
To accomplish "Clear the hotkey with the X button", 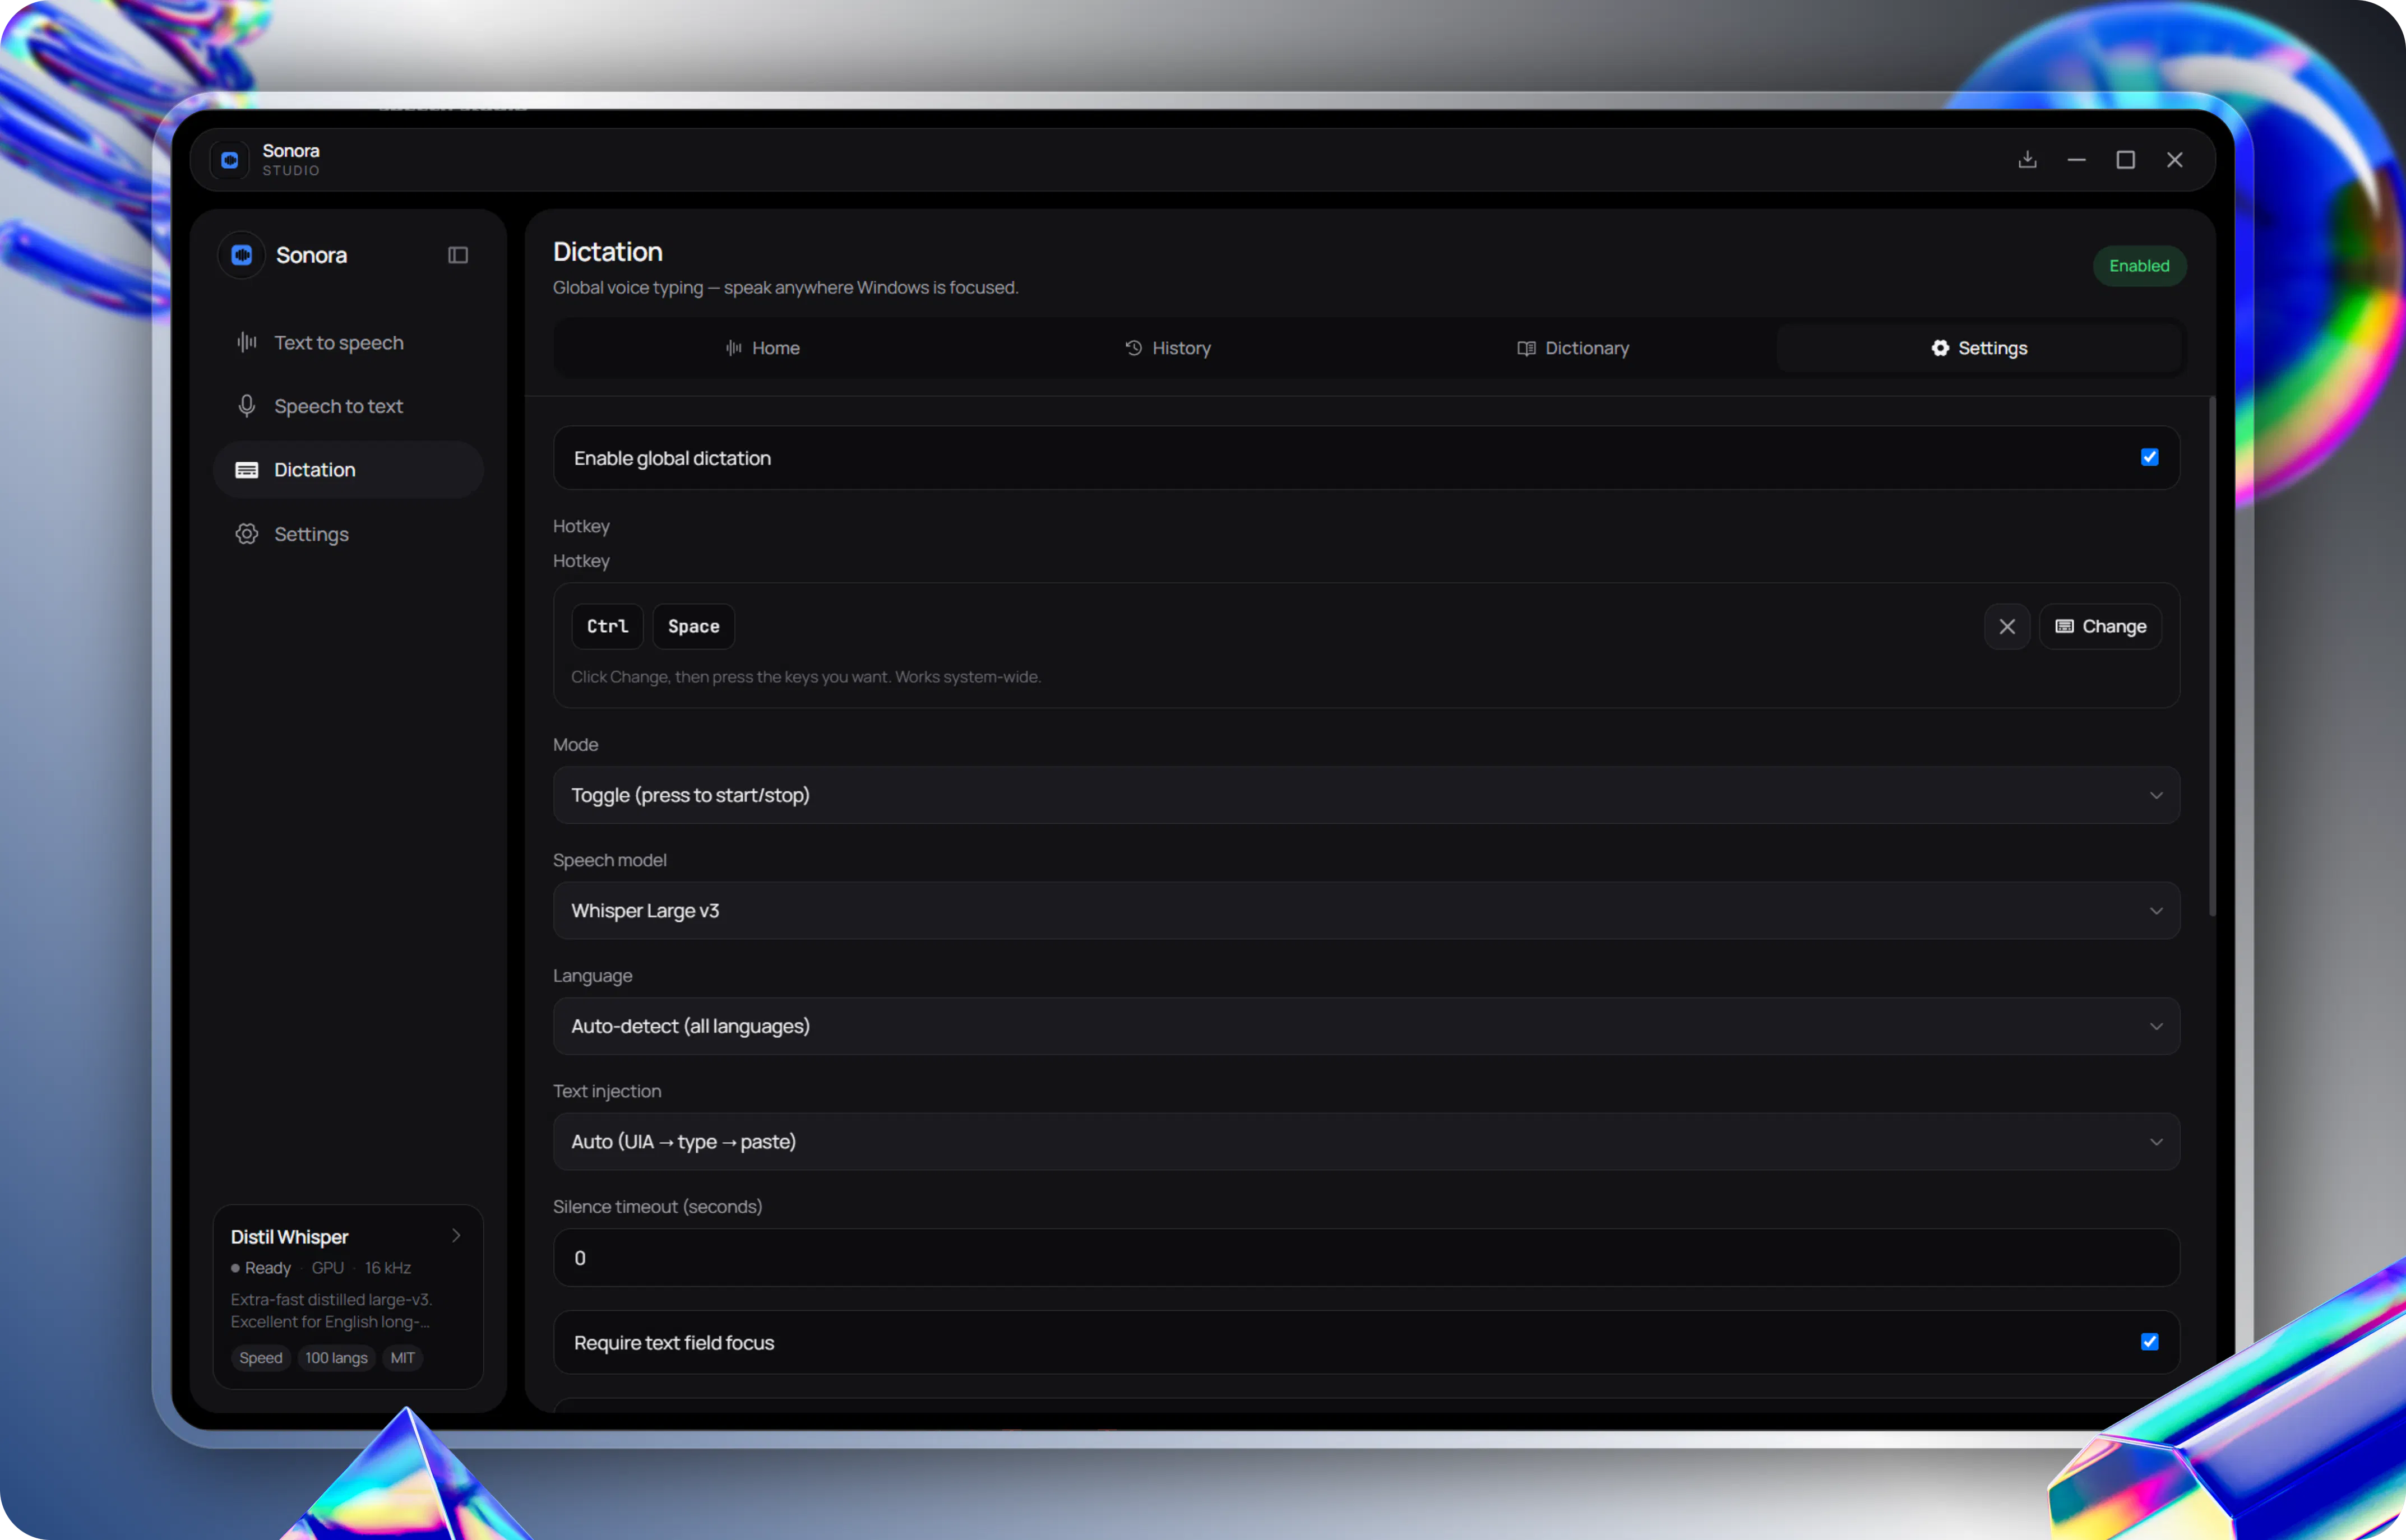I will pos(2006,626).
